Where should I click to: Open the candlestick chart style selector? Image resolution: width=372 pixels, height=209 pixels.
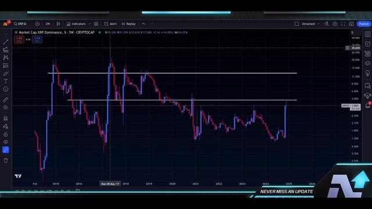[58, 24]
